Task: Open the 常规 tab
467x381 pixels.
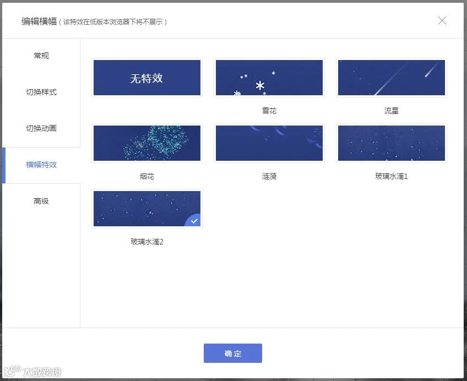Action: click(x=41, y=56)
